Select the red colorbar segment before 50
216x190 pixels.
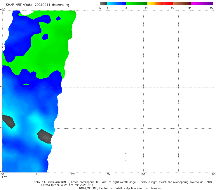point(168,4)
